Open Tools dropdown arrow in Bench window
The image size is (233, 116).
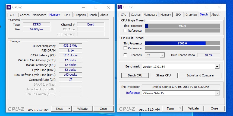(180, 109)
